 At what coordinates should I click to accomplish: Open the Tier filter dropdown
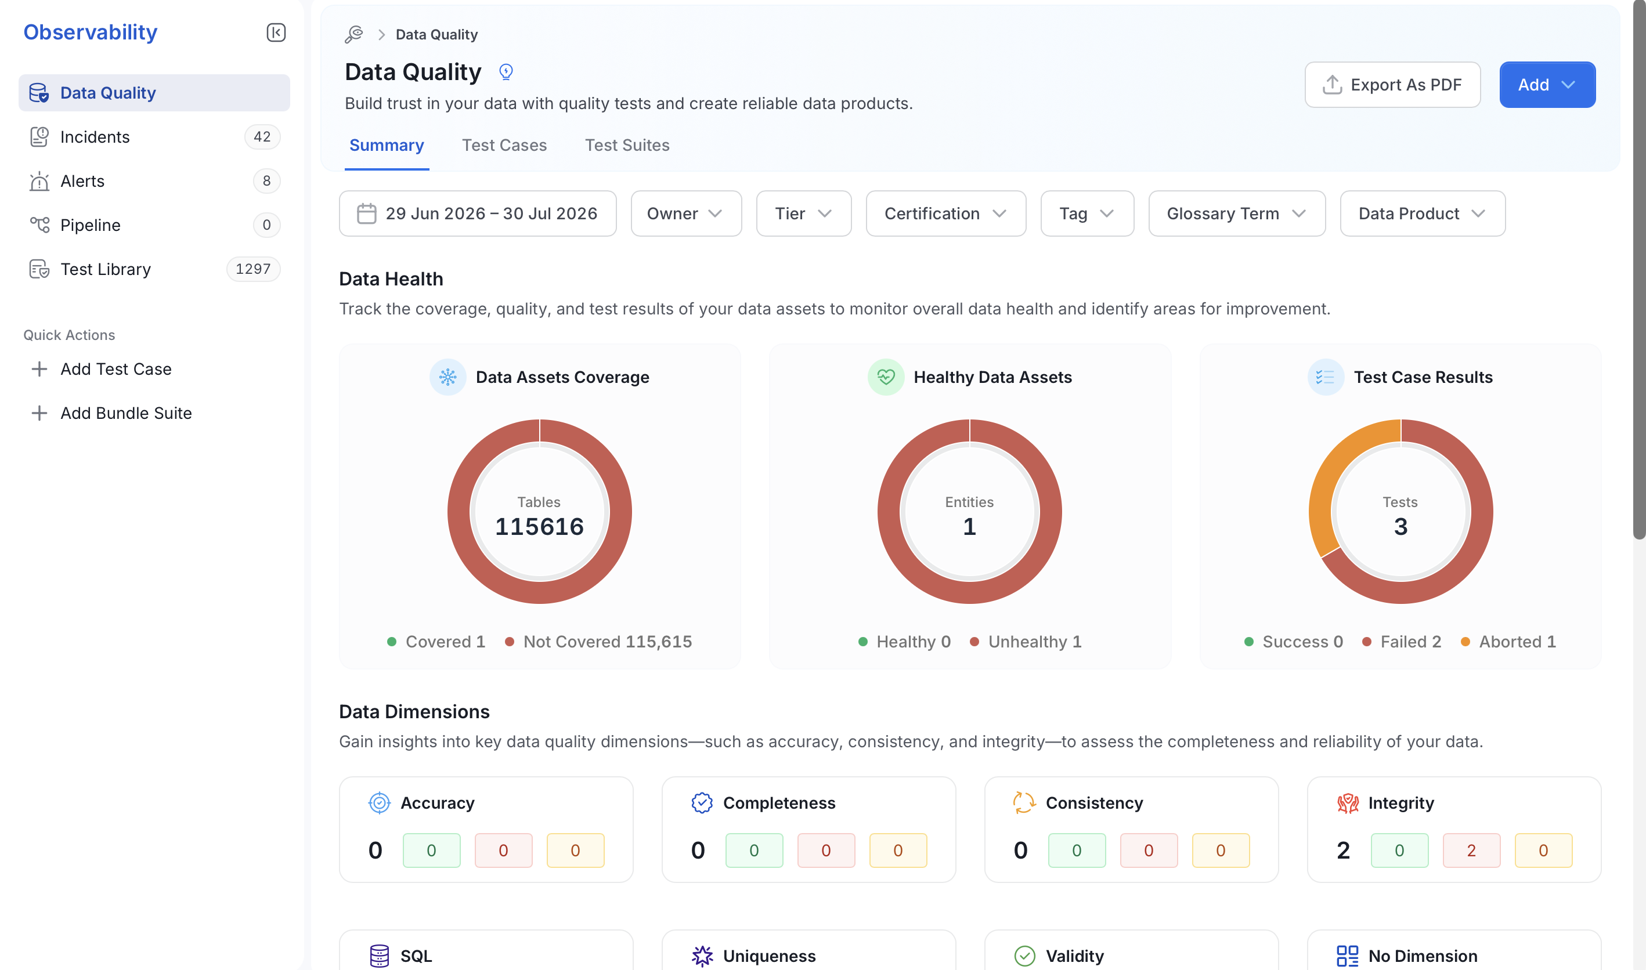(x=803, y=213)
